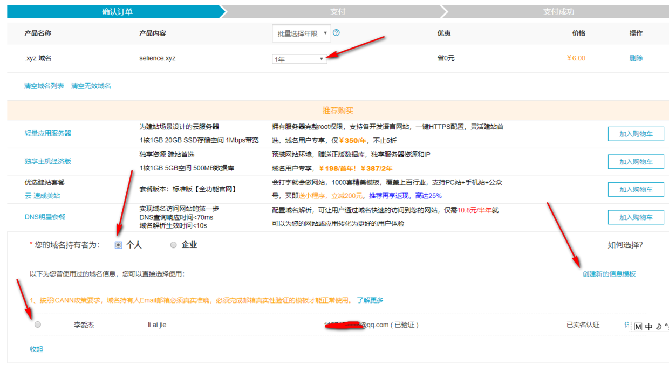Add 独享主机经济版 to cart
This screenshot has height=365, width=669.
click(x=636, y=162)
